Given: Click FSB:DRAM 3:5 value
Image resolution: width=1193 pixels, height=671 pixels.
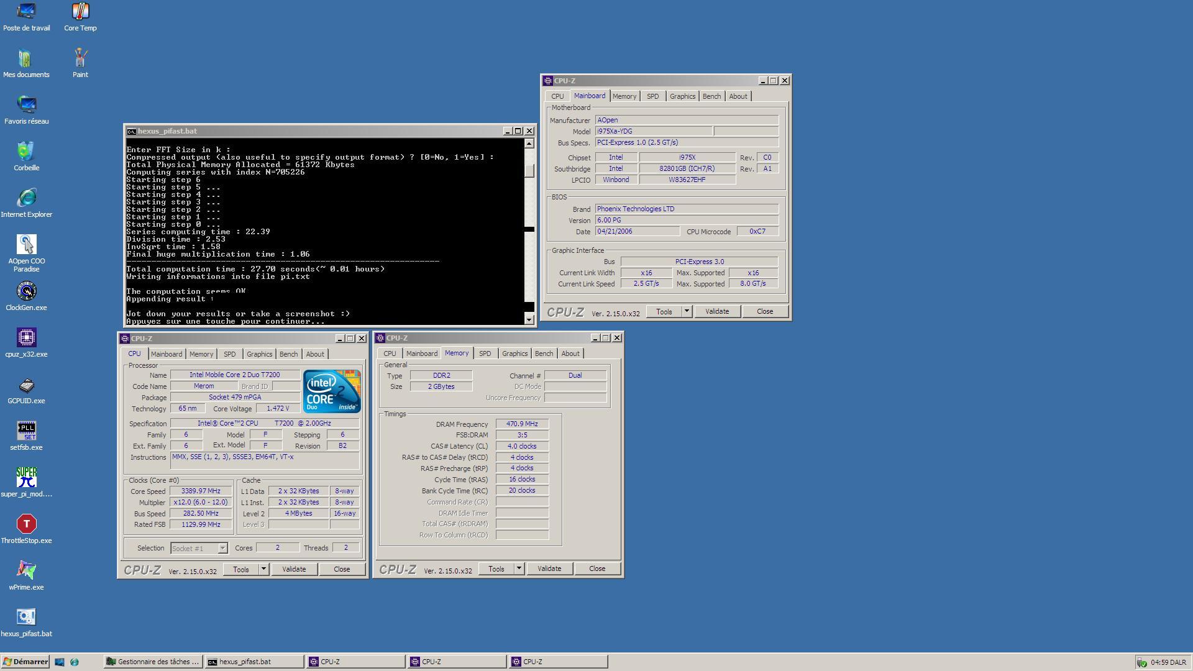Looking at the screenshot, I should (522, 435).
